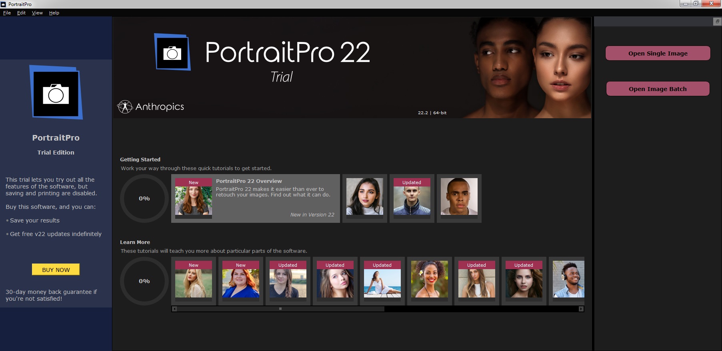Open the Updated Getting Started tutorial with young man
This screenshot has width=722, height=351.
pyautogui.click(x=412, y=198)
